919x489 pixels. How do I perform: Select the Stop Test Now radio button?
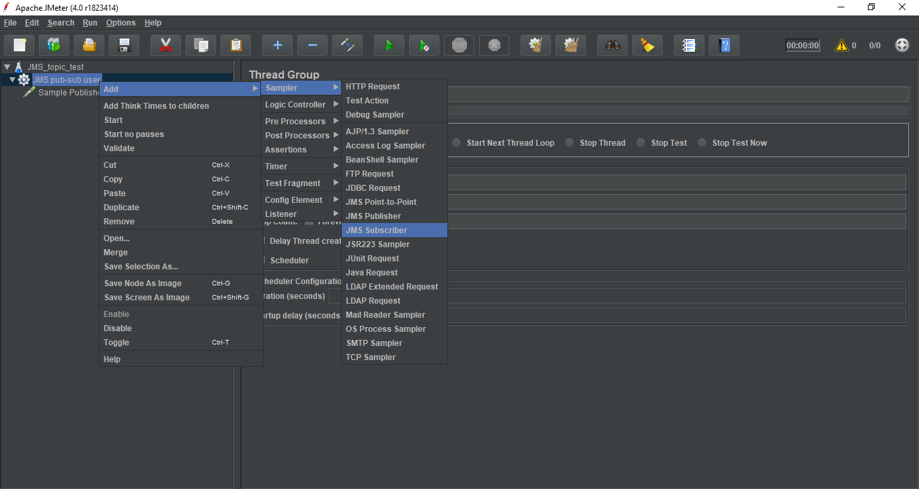click(702, 142)
